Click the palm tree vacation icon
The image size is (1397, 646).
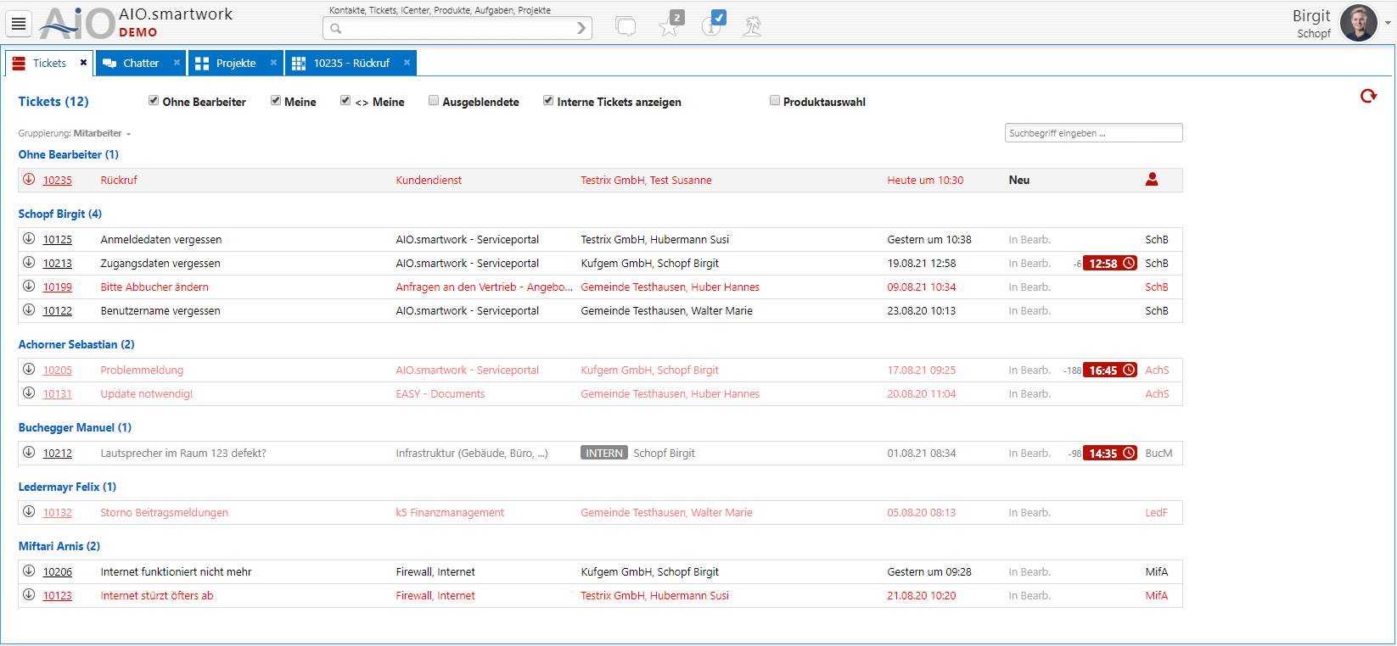(x=752, y=26)
